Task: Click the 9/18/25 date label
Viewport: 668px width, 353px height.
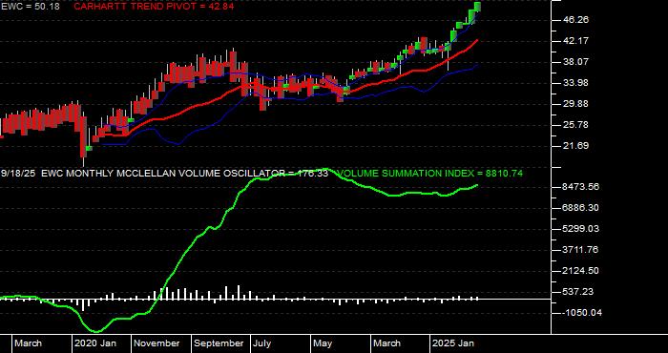Action: pos(18,174)
